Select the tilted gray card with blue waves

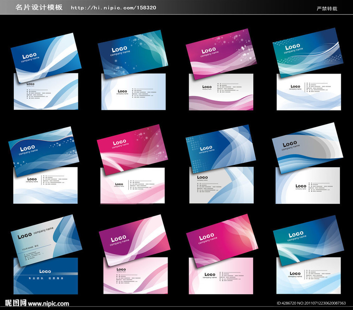(307, 148)
